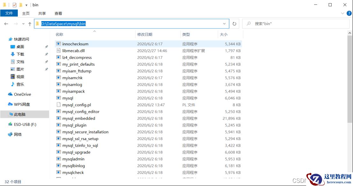The width and height of the screenshot is (353, 186).
Task: Click the properties icon in title bar
Action: [x=14, y=5]
